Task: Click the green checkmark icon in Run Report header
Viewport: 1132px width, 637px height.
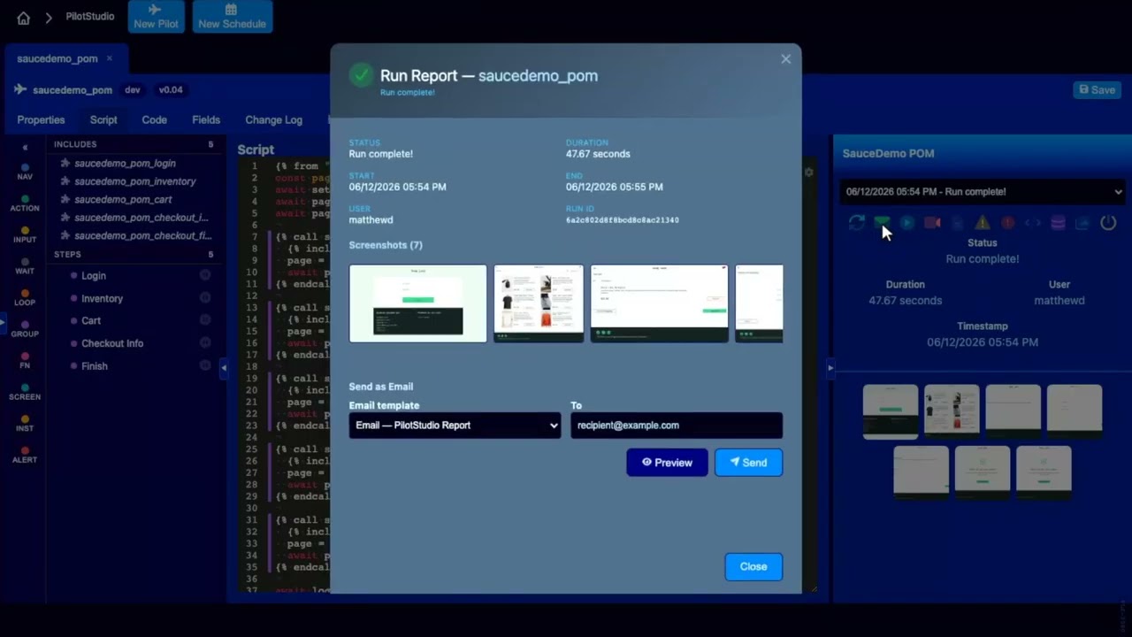Action: (361, 75)
